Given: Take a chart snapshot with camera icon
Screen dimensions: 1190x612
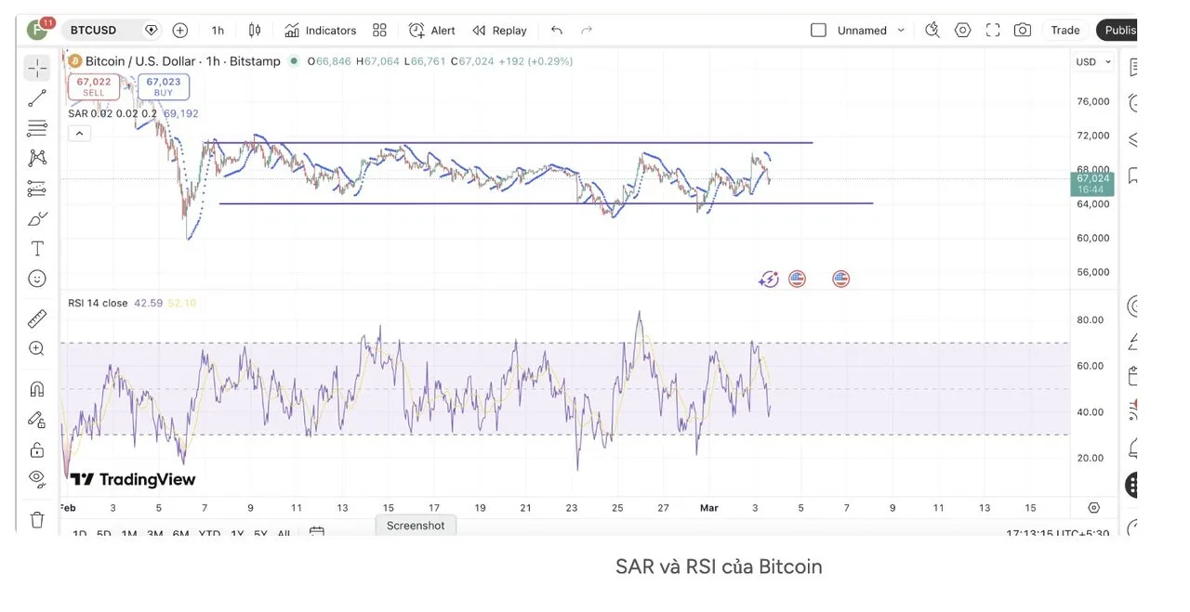Looking at the screenshot, I should click(x=1022, y=30).
